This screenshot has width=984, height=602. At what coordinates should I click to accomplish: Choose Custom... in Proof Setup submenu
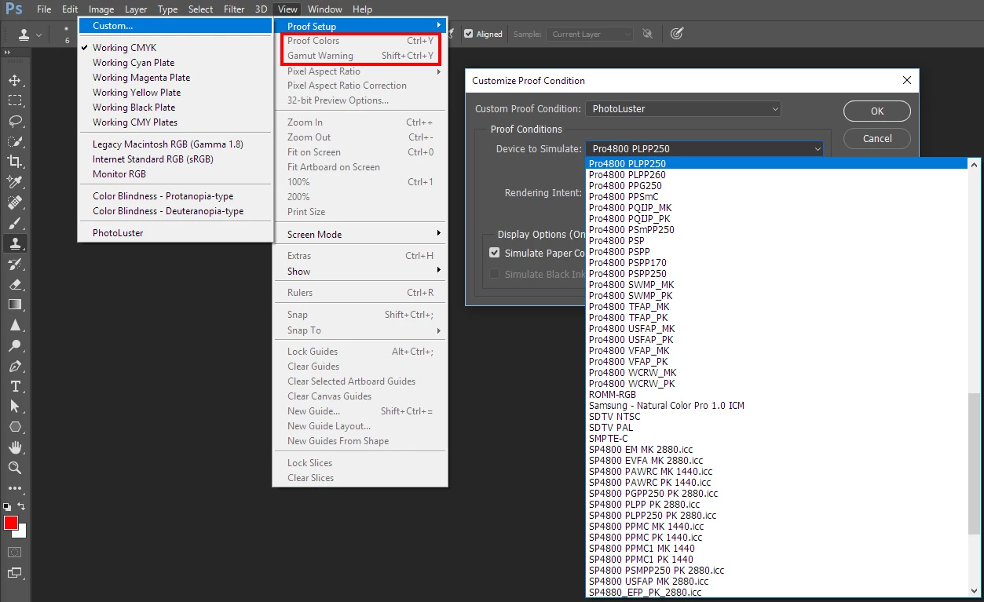[174, 26]
